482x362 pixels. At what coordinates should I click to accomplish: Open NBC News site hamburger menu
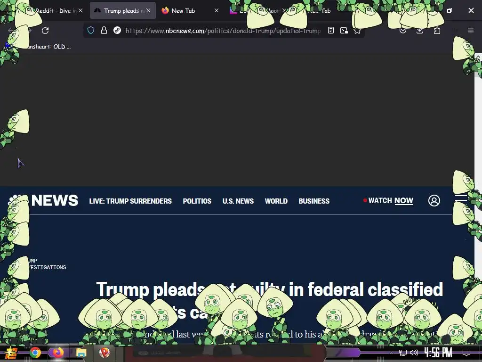point(461,198)
